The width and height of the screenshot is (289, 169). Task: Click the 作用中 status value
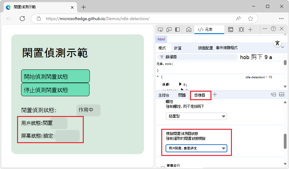[88, 110]
